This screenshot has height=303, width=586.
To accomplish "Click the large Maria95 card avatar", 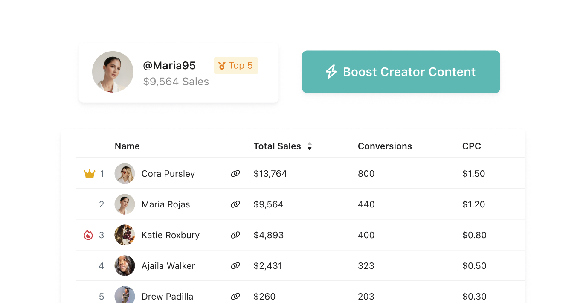I will (x=113, y=72).
